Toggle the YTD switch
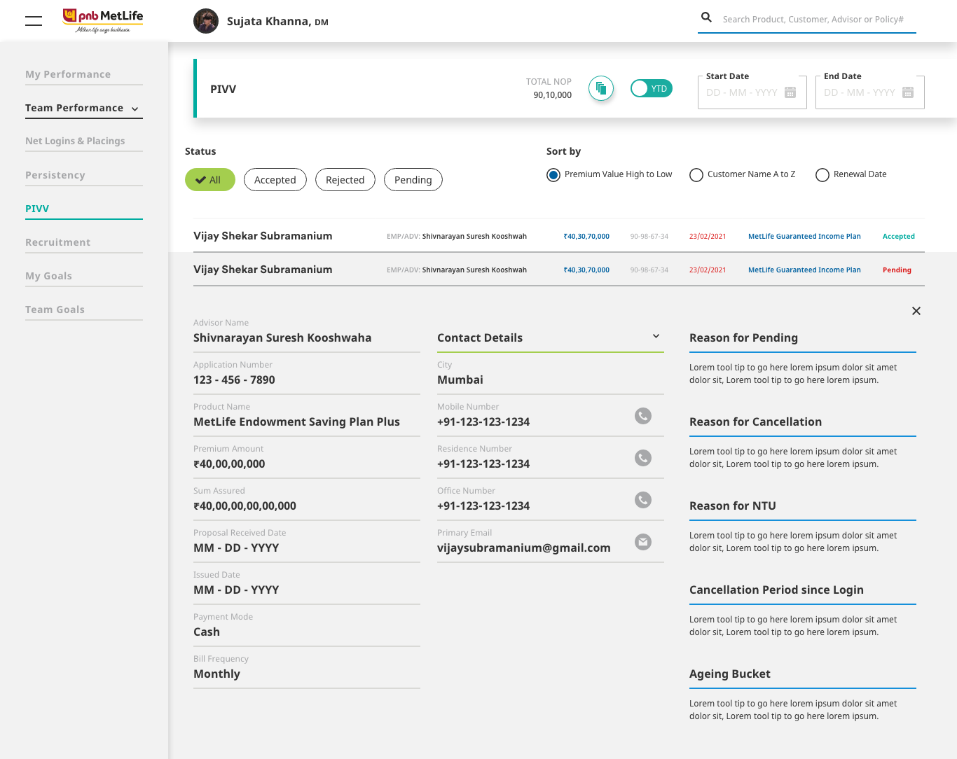The width and height of the screenshot is (957, 759). 652,88
